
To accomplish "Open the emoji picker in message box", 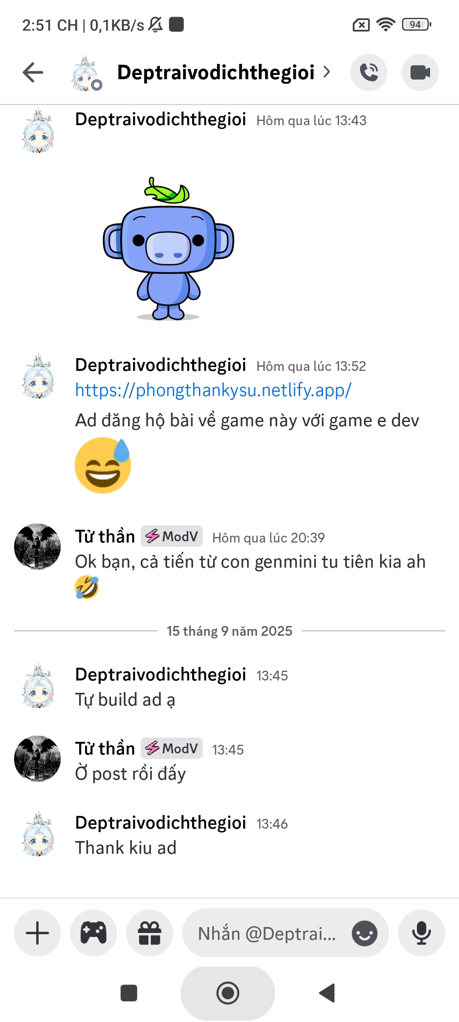I will [365, 933].
